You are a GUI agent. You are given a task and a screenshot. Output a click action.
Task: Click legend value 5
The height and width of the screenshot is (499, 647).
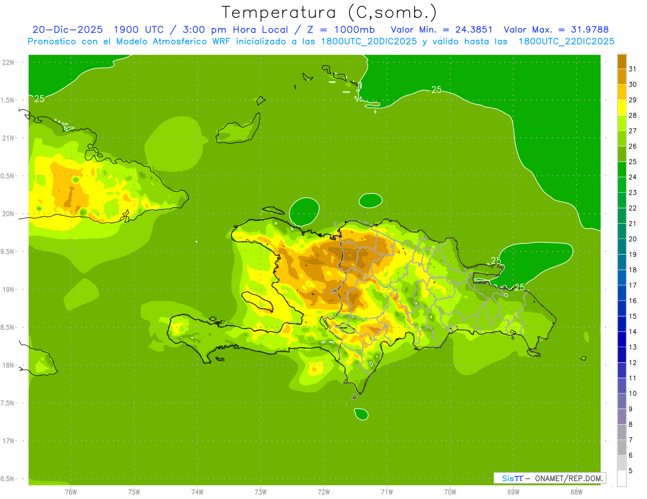(631, 471)
